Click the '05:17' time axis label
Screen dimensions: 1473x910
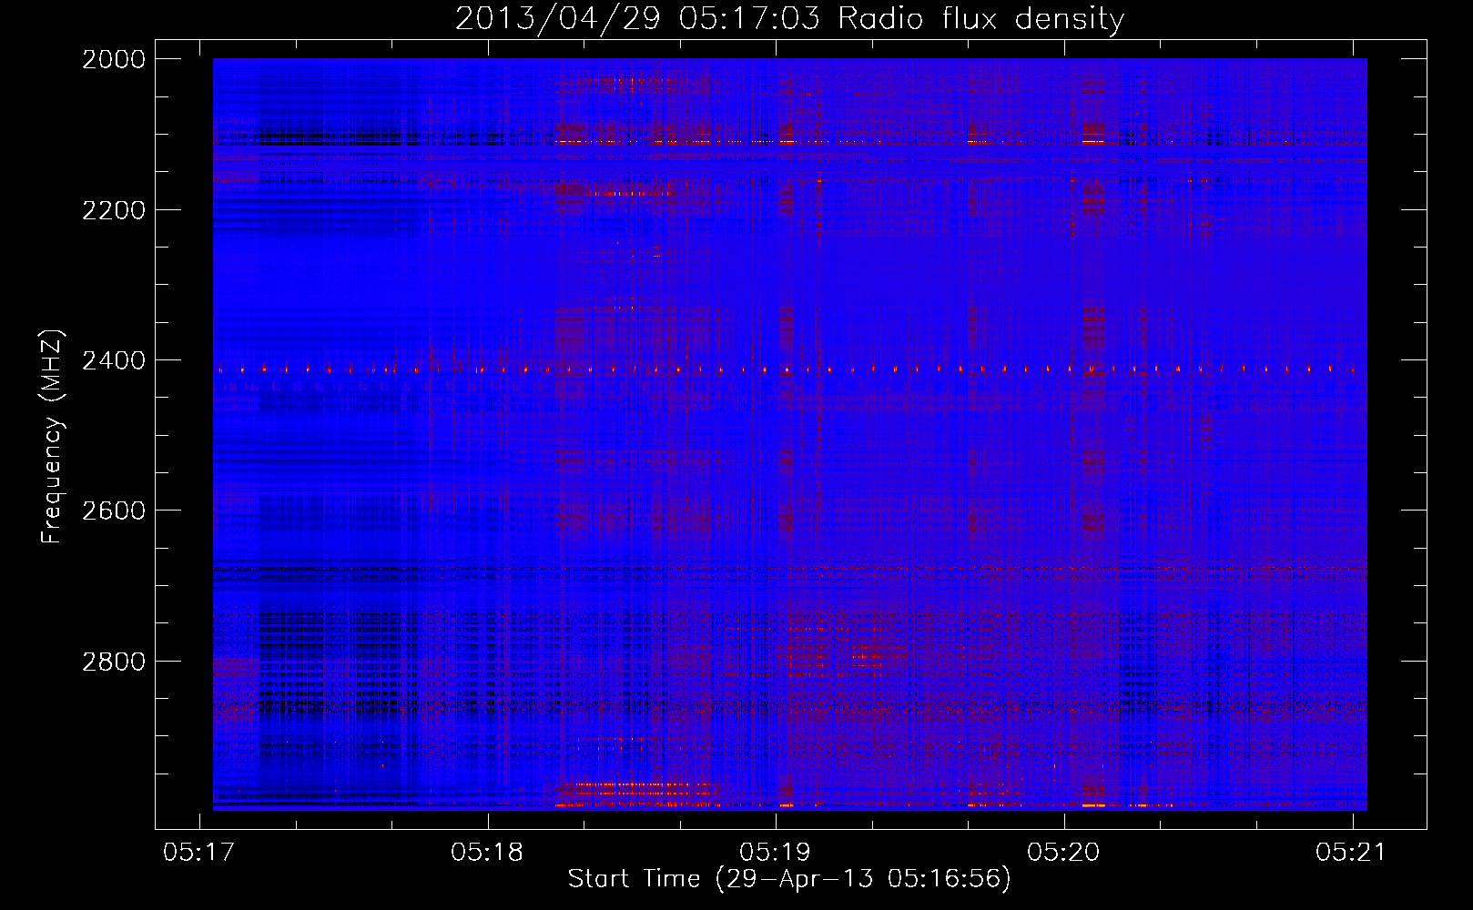pos(198,853)
